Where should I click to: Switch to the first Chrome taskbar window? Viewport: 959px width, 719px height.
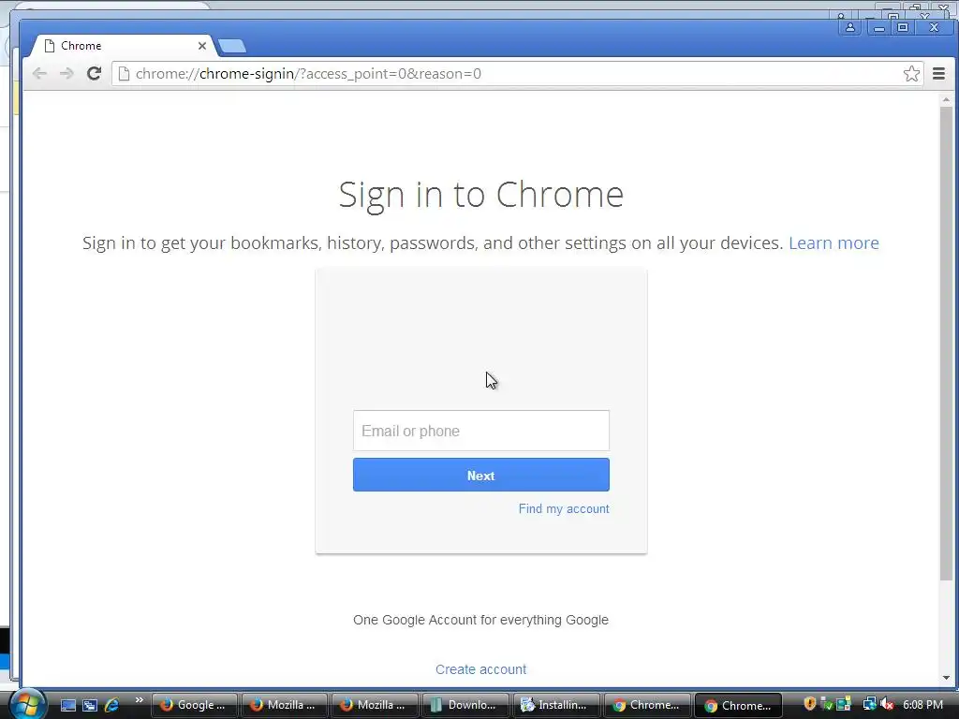(x=646, y=705)
